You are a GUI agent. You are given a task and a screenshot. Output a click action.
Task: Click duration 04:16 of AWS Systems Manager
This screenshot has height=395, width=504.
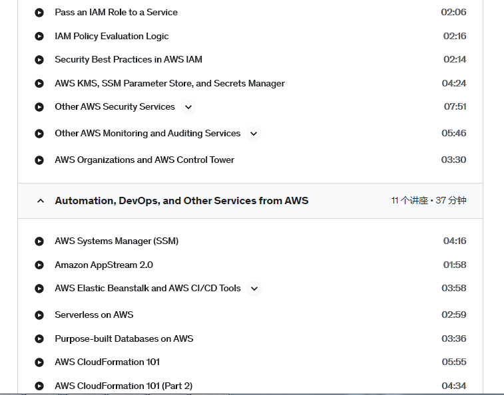tap(455, 241)
